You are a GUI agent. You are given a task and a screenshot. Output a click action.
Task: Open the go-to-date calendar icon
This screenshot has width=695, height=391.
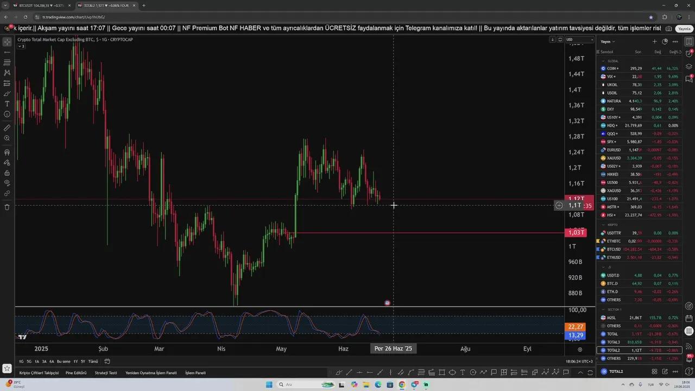coord(107,361)
